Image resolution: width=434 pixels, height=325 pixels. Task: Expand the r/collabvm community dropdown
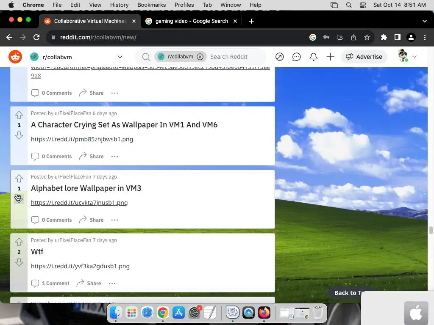(120, 57)
